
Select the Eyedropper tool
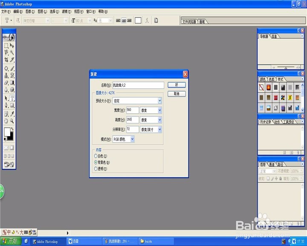(12, 114)
